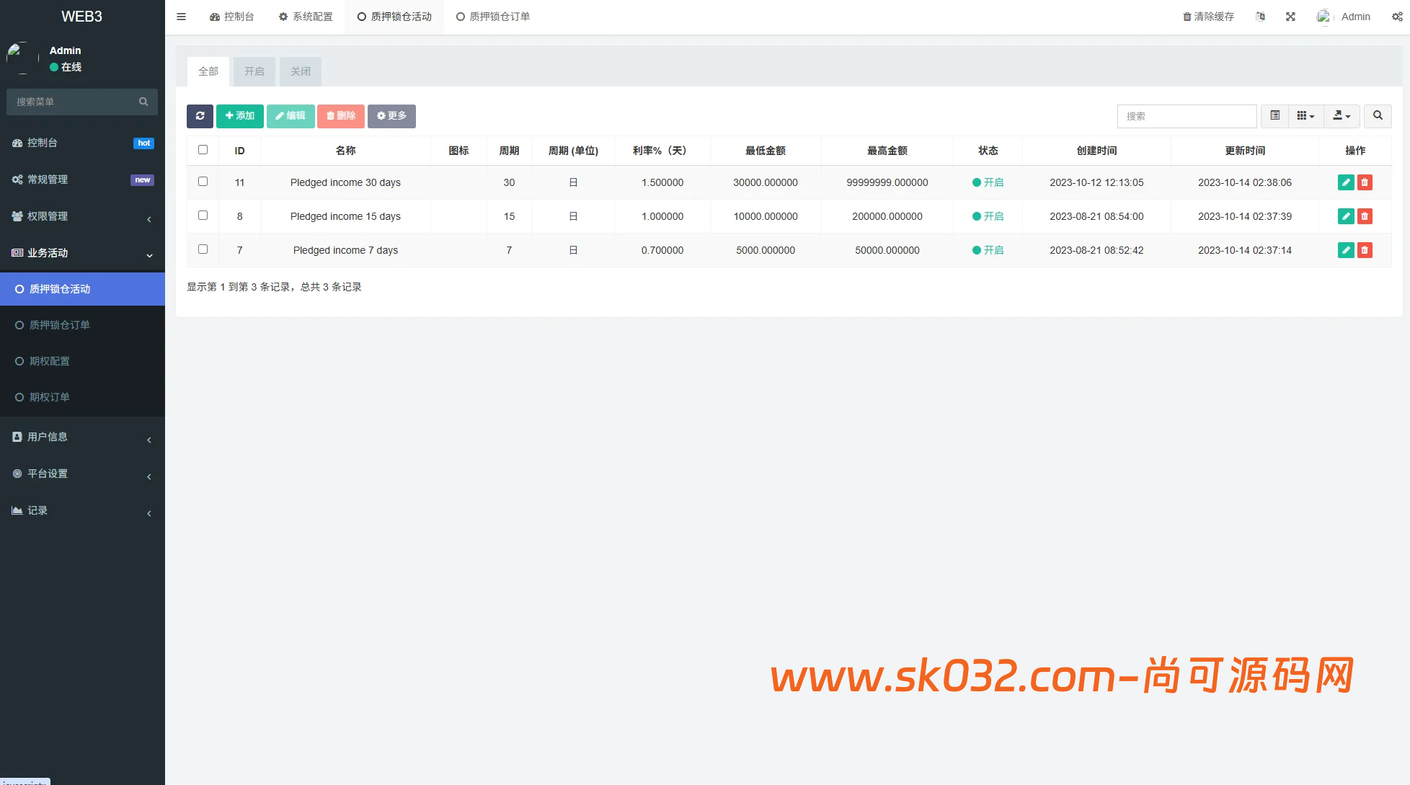Tick the checkbox for ID 11 row
The height and width of the screenshot is (785, 1410).
[x=203, y=182]
